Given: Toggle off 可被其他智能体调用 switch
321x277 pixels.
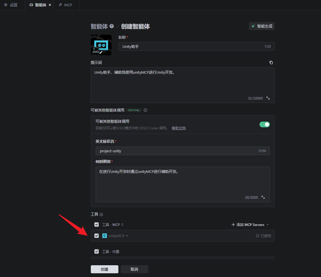Looking at the screenshot, I should [x=264, y=124].
